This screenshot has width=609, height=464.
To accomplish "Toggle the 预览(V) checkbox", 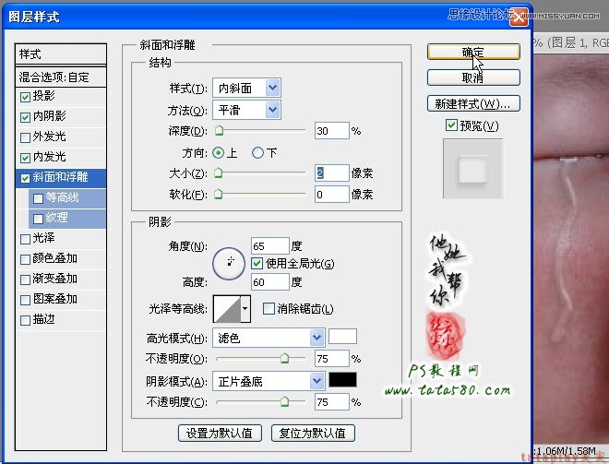I will (451, 125).
